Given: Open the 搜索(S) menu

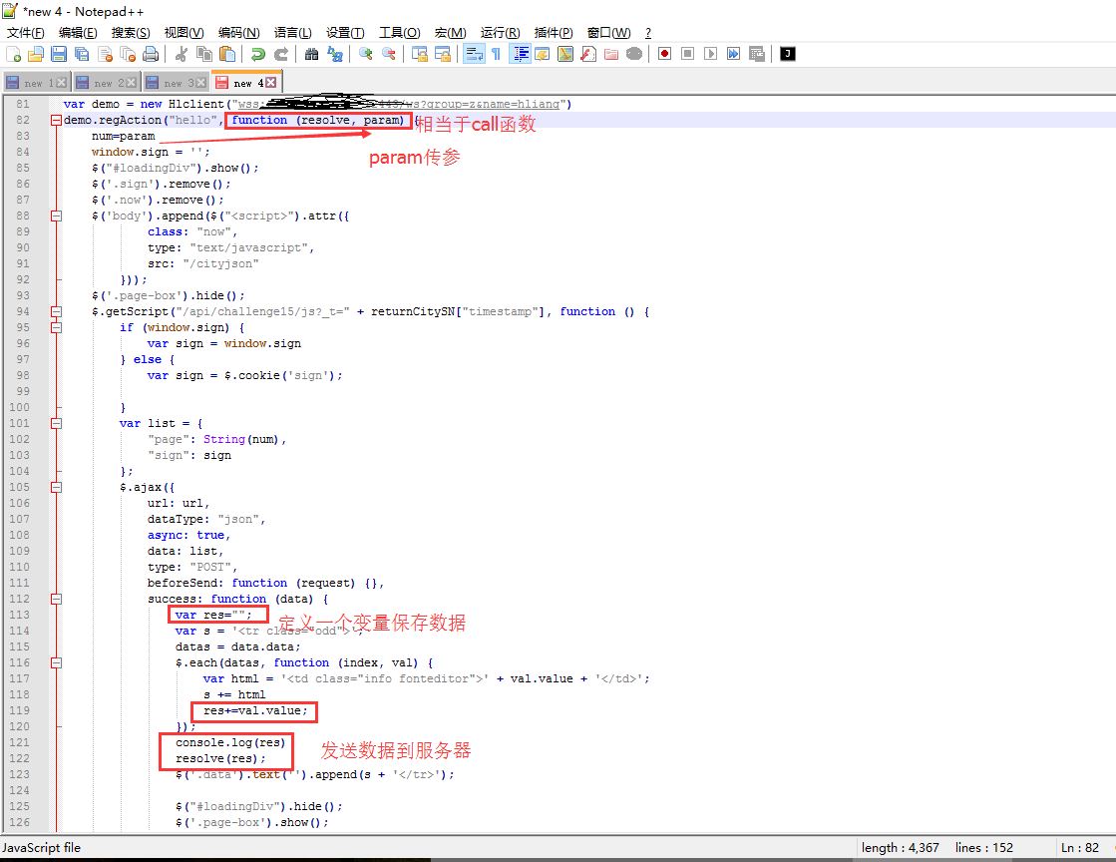Looking at the screenshot, I should coord(131,33).
